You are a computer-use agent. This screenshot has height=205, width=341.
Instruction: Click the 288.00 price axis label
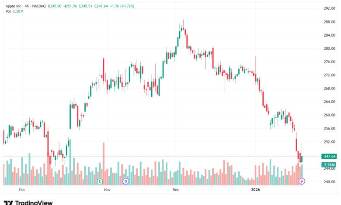click(x=330, y=22)
